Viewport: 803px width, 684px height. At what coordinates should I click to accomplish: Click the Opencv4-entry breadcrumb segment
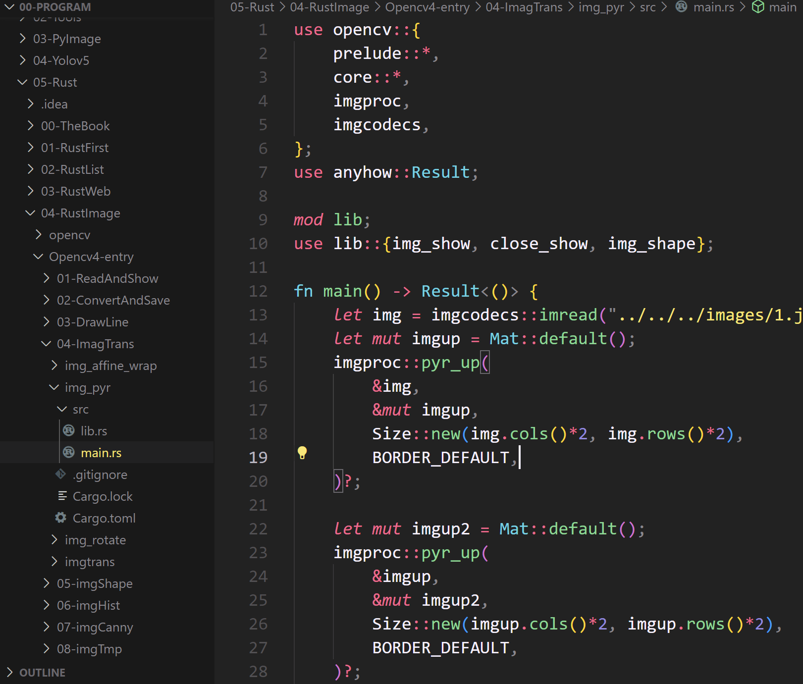428,7
